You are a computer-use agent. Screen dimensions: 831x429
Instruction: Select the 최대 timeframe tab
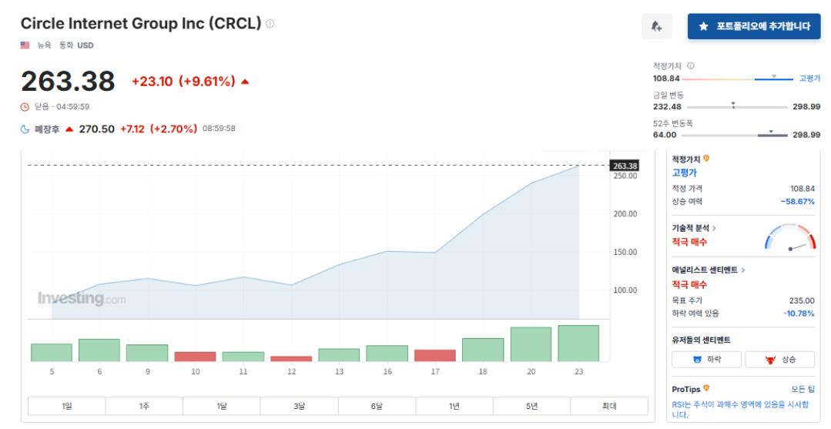(609, 406)
